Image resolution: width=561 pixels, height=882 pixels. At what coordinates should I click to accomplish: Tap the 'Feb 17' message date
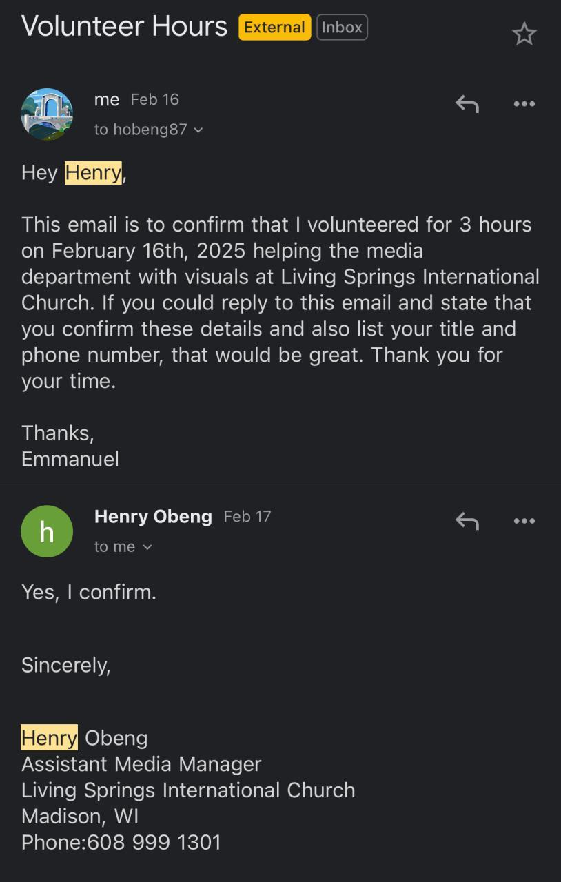(x=247, y=517)
